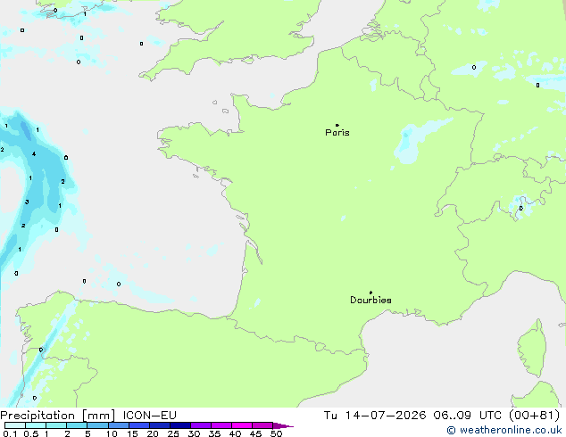Click the legend arrow tip beyond 50
566x437 pixels.
click(x=283, y=425)
